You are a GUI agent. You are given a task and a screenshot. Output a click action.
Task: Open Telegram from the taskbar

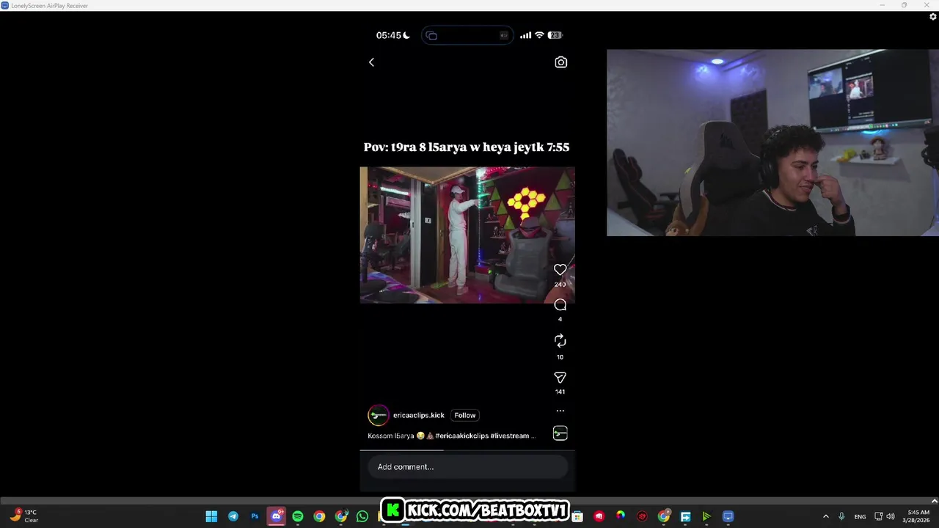point(233,516)
